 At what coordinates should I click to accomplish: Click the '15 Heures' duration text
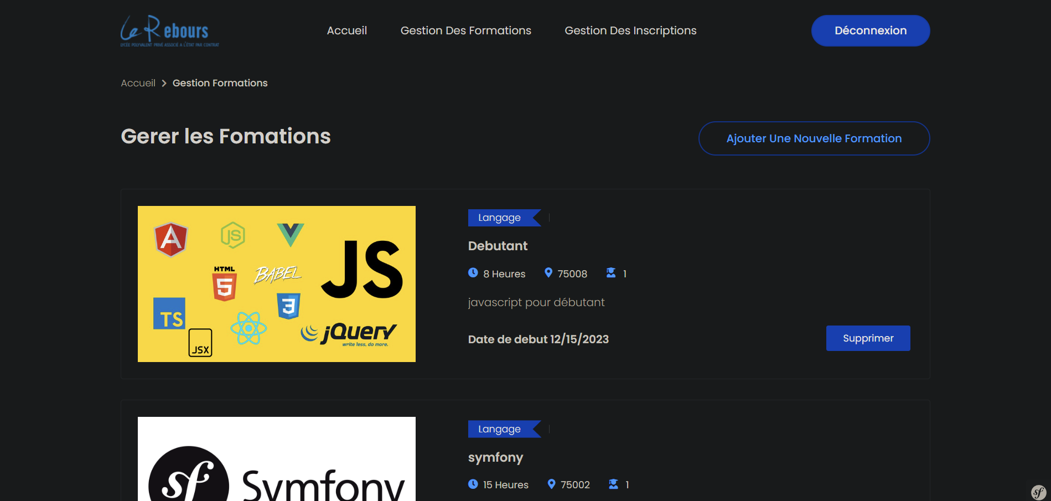point(506,485)
